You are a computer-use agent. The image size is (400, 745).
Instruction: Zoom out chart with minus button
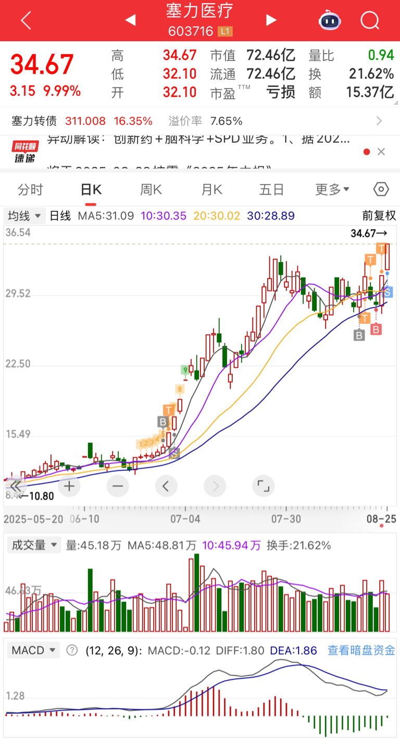click(118, 486)
